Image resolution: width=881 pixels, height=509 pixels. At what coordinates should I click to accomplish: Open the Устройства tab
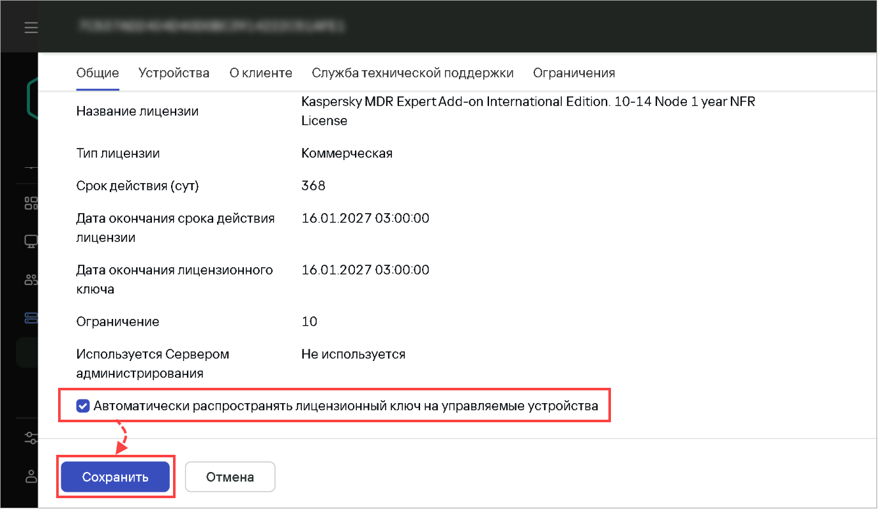point(174,73)
